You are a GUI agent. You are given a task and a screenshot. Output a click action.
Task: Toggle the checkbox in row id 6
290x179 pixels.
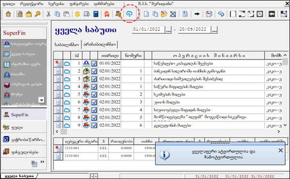point(94,103)
